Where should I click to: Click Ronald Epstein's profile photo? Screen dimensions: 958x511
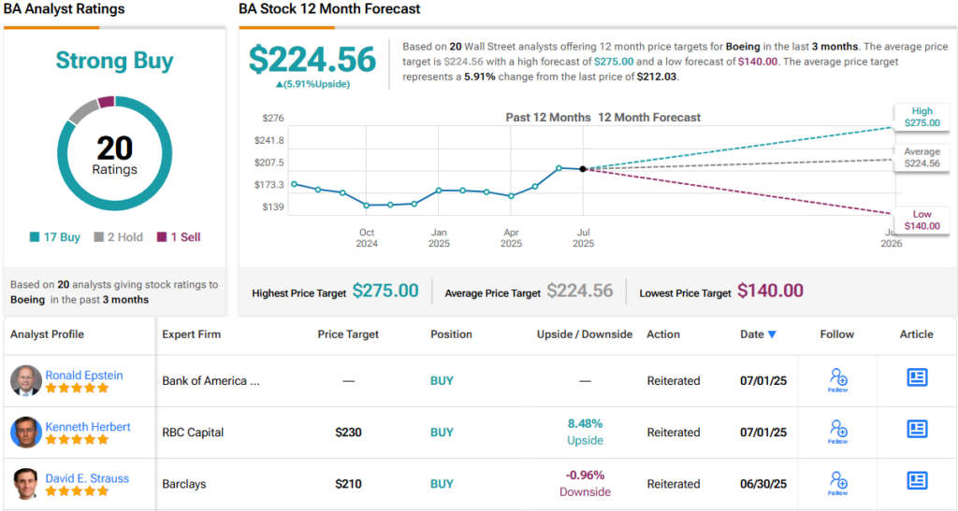tap(26, 380)
